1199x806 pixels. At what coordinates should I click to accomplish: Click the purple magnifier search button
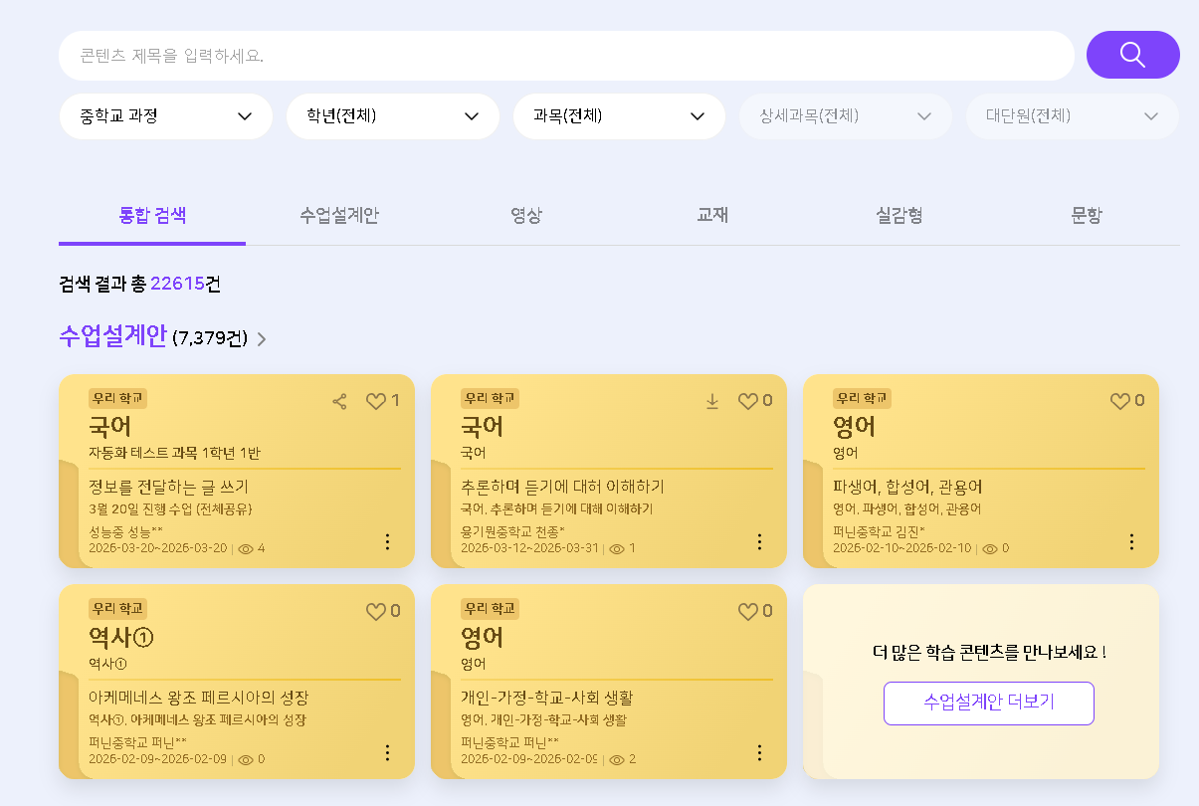[x=1132, y=55]
